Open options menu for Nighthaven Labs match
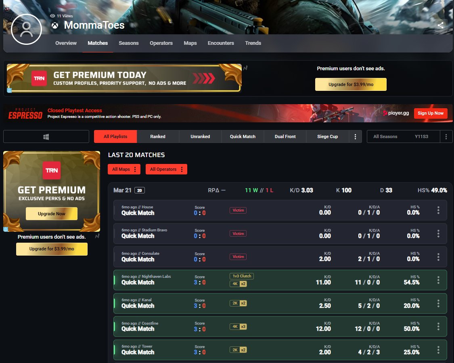This screenshot has width=454, height=363. click(x=438, y=280)
